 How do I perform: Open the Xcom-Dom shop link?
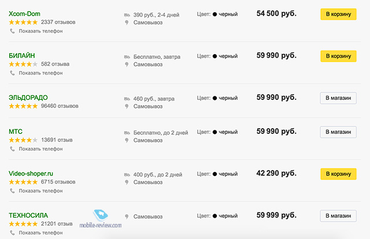pos(24,14)
